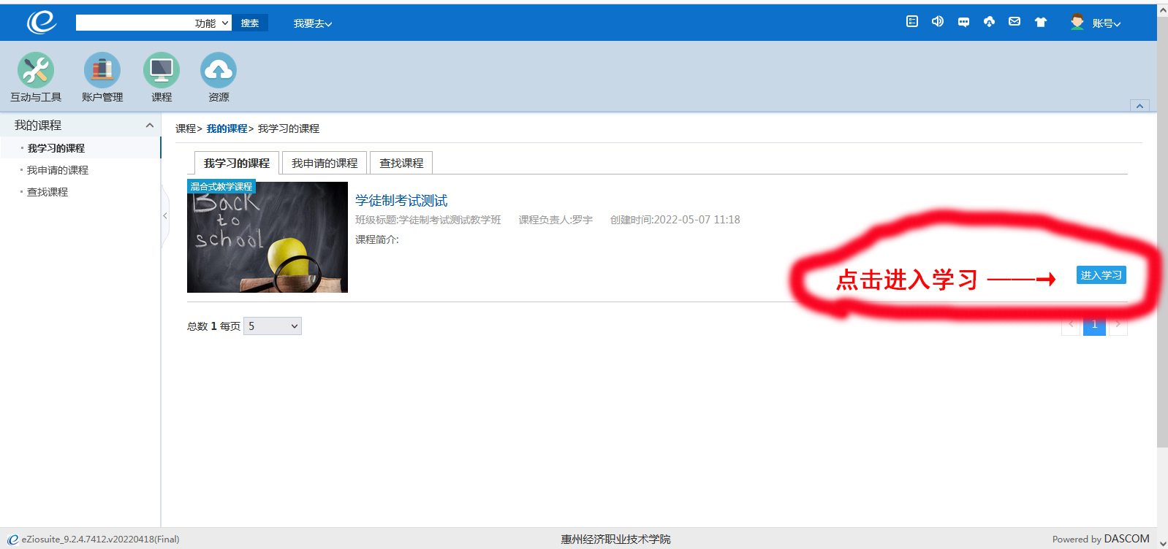Viewport: 1168px width, 549px height.
Task: Click the 惠州经济职业技术学院 footer text
Action: (615, 540)
